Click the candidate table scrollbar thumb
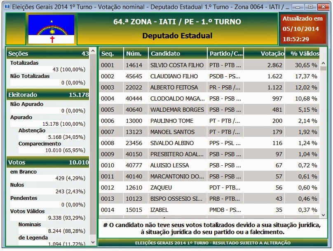Screen dimensions: 333x251 coord(323,68)
